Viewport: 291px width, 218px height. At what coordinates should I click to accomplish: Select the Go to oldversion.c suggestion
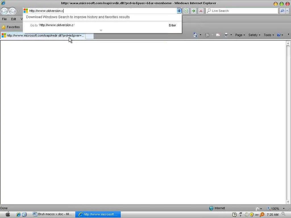(x=102, y=25)
